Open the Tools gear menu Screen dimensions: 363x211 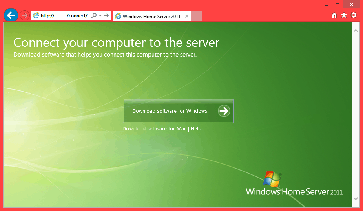click(354, 15)
